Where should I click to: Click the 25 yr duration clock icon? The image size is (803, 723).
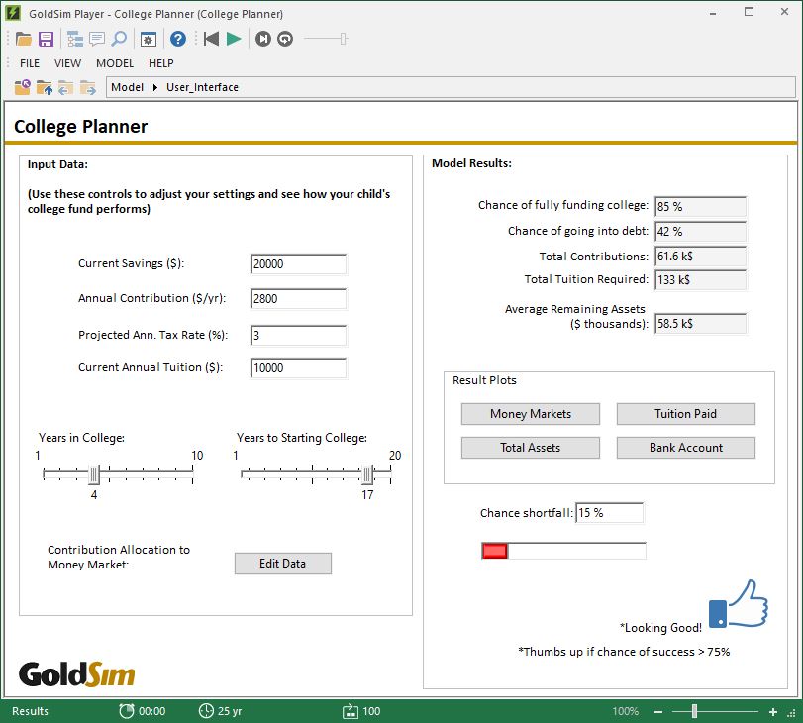click(x=206, y=711)
